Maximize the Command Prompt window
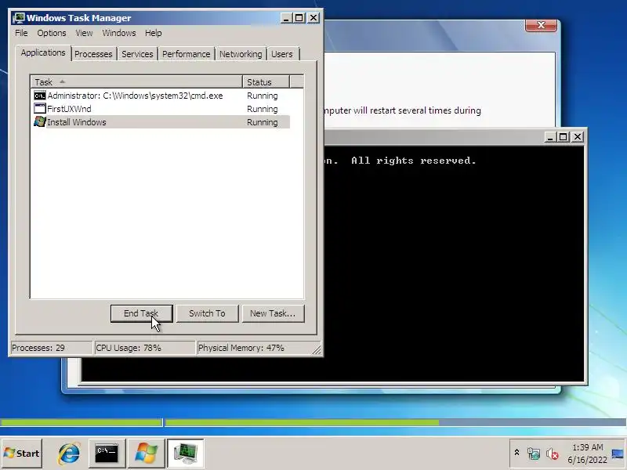This screenshot has height=470, width=627. (x=563, y=137)
